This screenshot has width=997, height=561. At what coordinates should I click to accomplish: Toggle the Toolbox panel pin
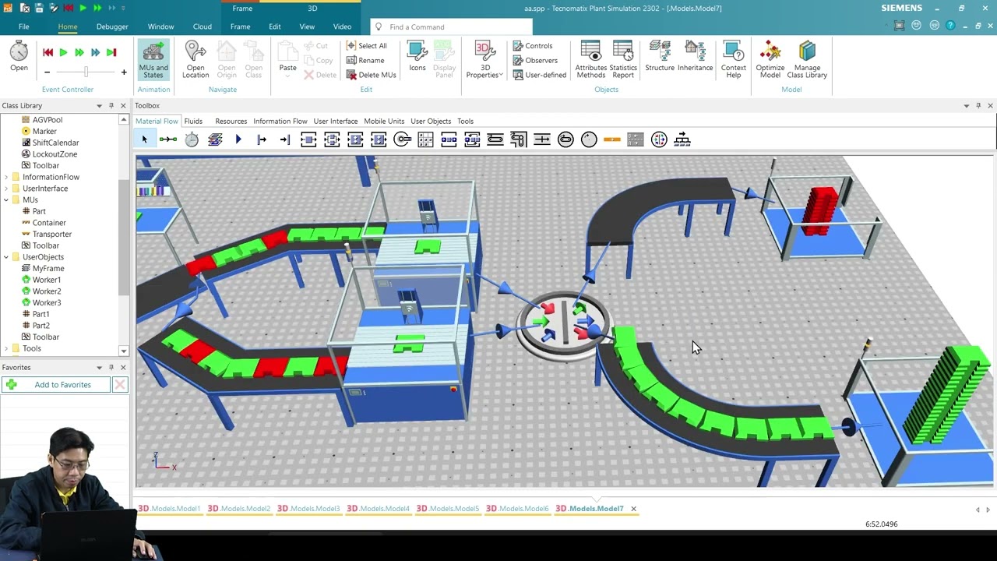tap(978, 106)
